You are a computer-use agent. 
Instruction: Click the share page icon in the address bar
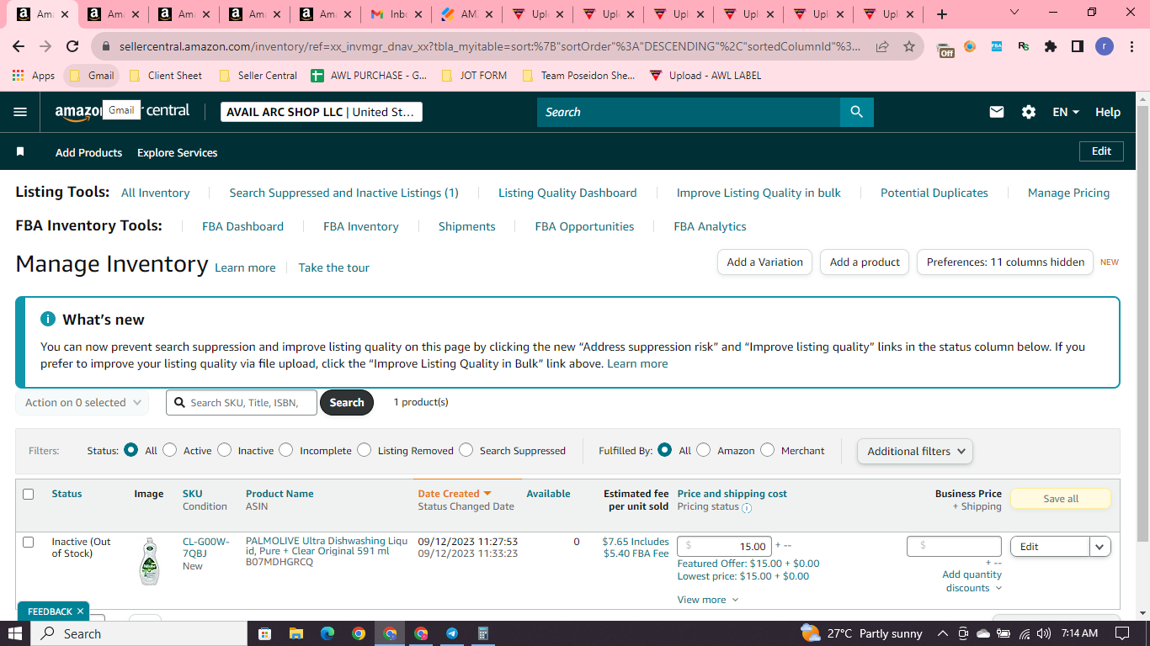pyautogui.click(x=882, y=46)
